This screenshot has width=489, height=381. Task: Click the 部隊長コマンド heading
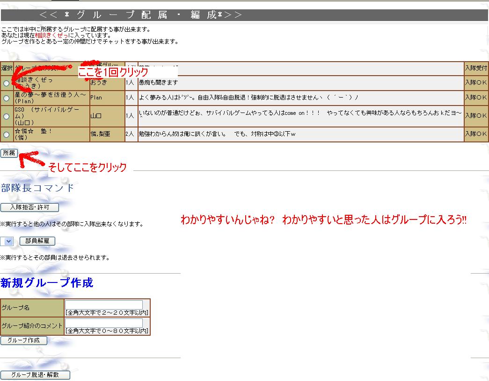point(37,188)
